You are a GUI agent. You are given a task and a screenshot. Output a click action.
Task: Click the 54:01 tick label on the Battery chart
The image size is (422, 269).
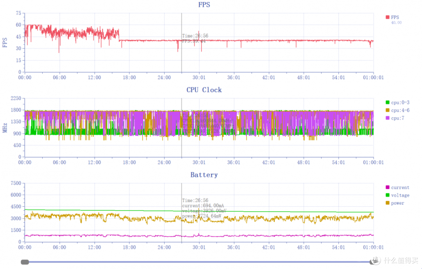[x=338, y=247]
